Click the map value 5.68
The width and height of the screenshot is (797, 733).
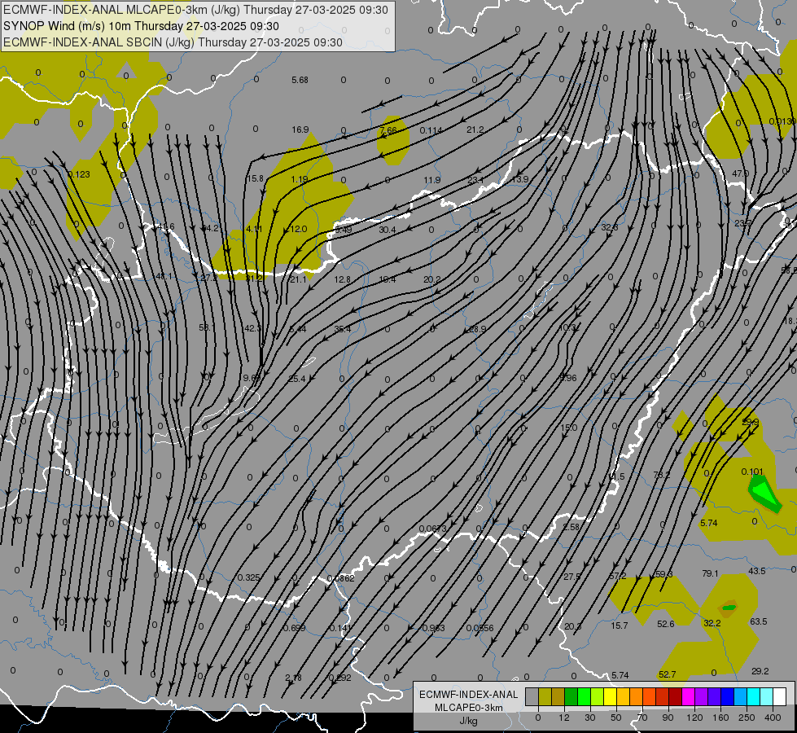pyautogui.click(x=300, y=80)
